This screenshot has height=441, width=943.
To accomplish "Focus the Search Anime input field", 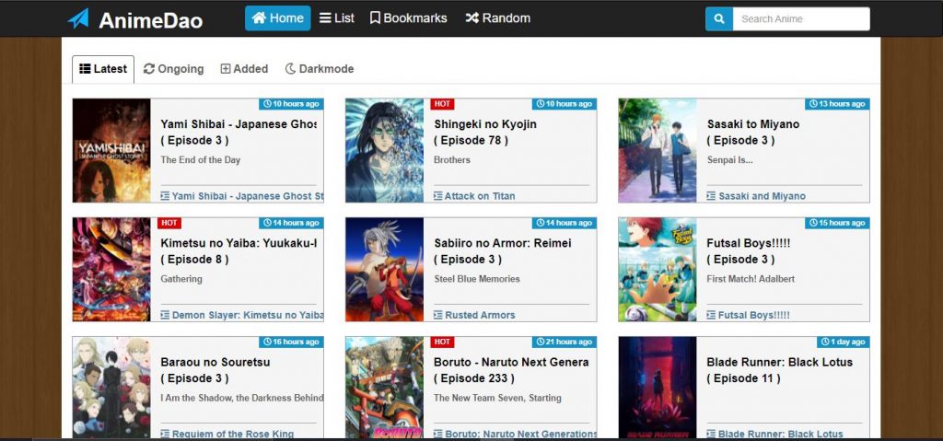I will (x=801, y=18).
